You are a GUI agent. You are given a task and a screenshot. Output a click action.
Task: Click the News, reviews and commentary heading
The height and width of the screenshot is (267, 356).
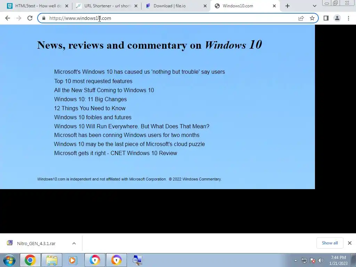coord(149,45)
